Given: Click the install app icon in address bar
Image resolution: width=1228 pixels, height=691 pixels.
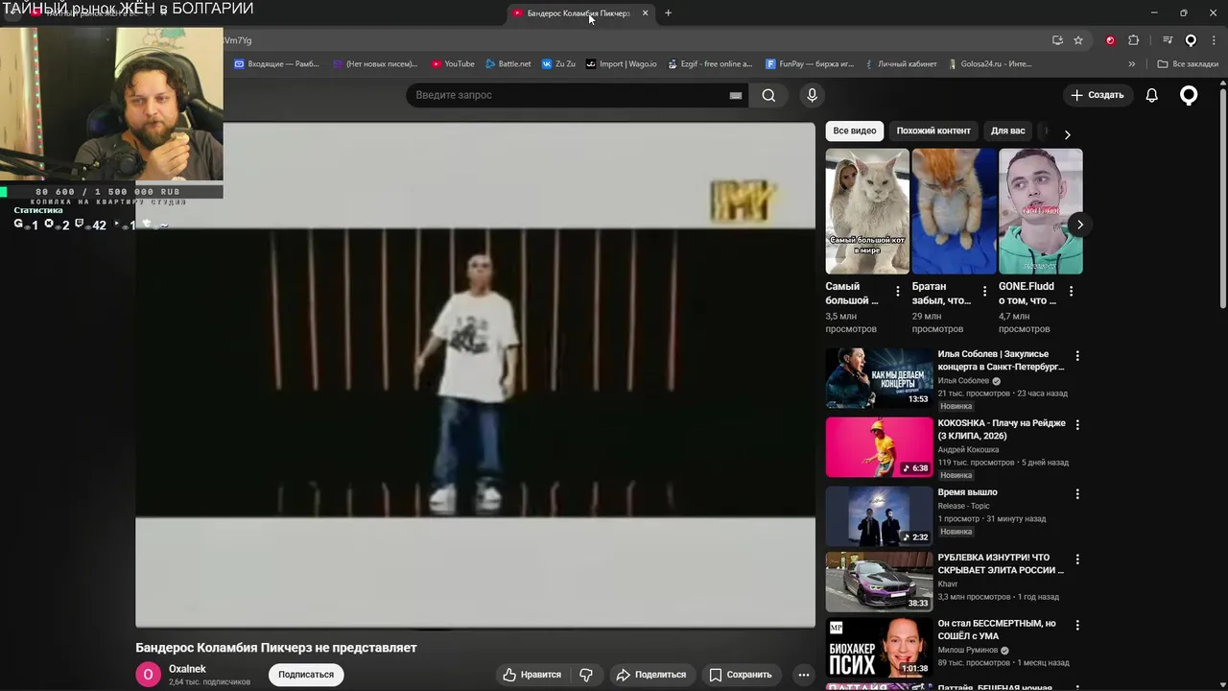Looking at the screenshot, I should tap(1057, 40).
